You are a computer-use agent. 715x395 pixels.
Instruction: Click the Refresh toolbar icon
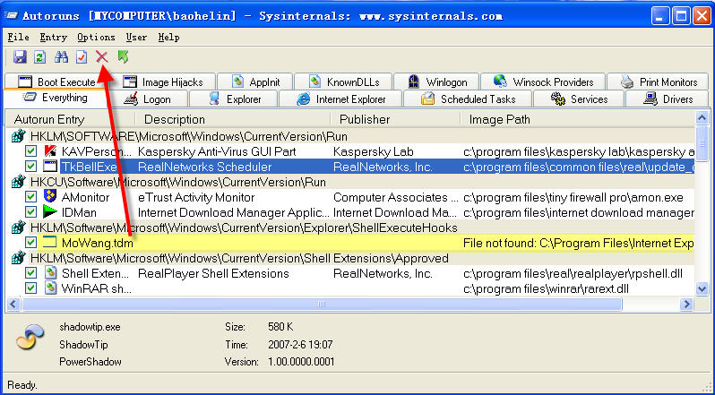39,57
